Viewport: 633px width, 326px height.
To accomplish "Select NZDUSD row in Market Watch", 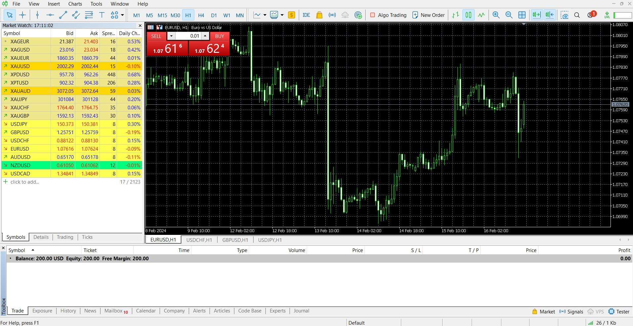I will pos(72,165).
